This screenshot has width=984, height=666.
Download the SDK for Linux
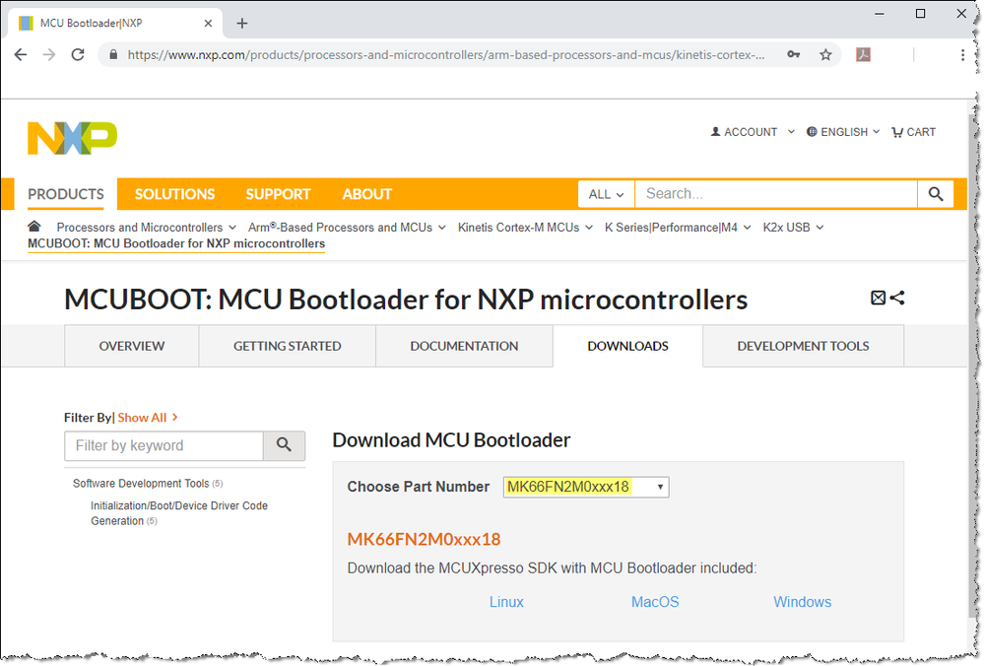505,601
